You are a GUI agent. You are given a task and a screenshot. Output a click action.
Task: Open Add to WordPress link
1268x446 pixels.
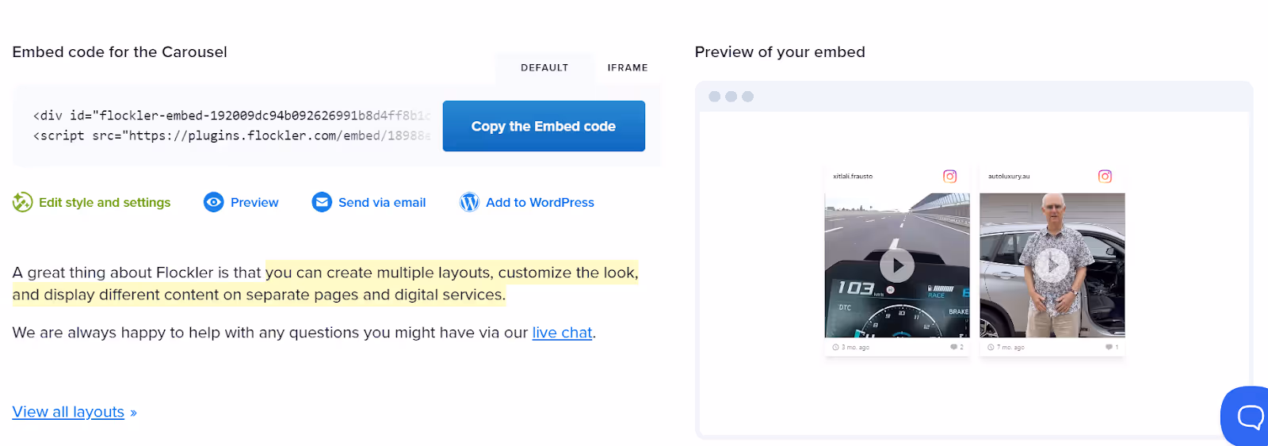pos(540,202)
